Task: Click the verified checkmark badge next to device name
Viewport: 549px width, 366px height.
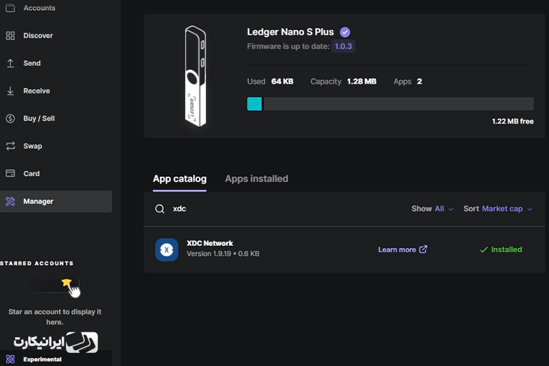Action: [345, 32]
